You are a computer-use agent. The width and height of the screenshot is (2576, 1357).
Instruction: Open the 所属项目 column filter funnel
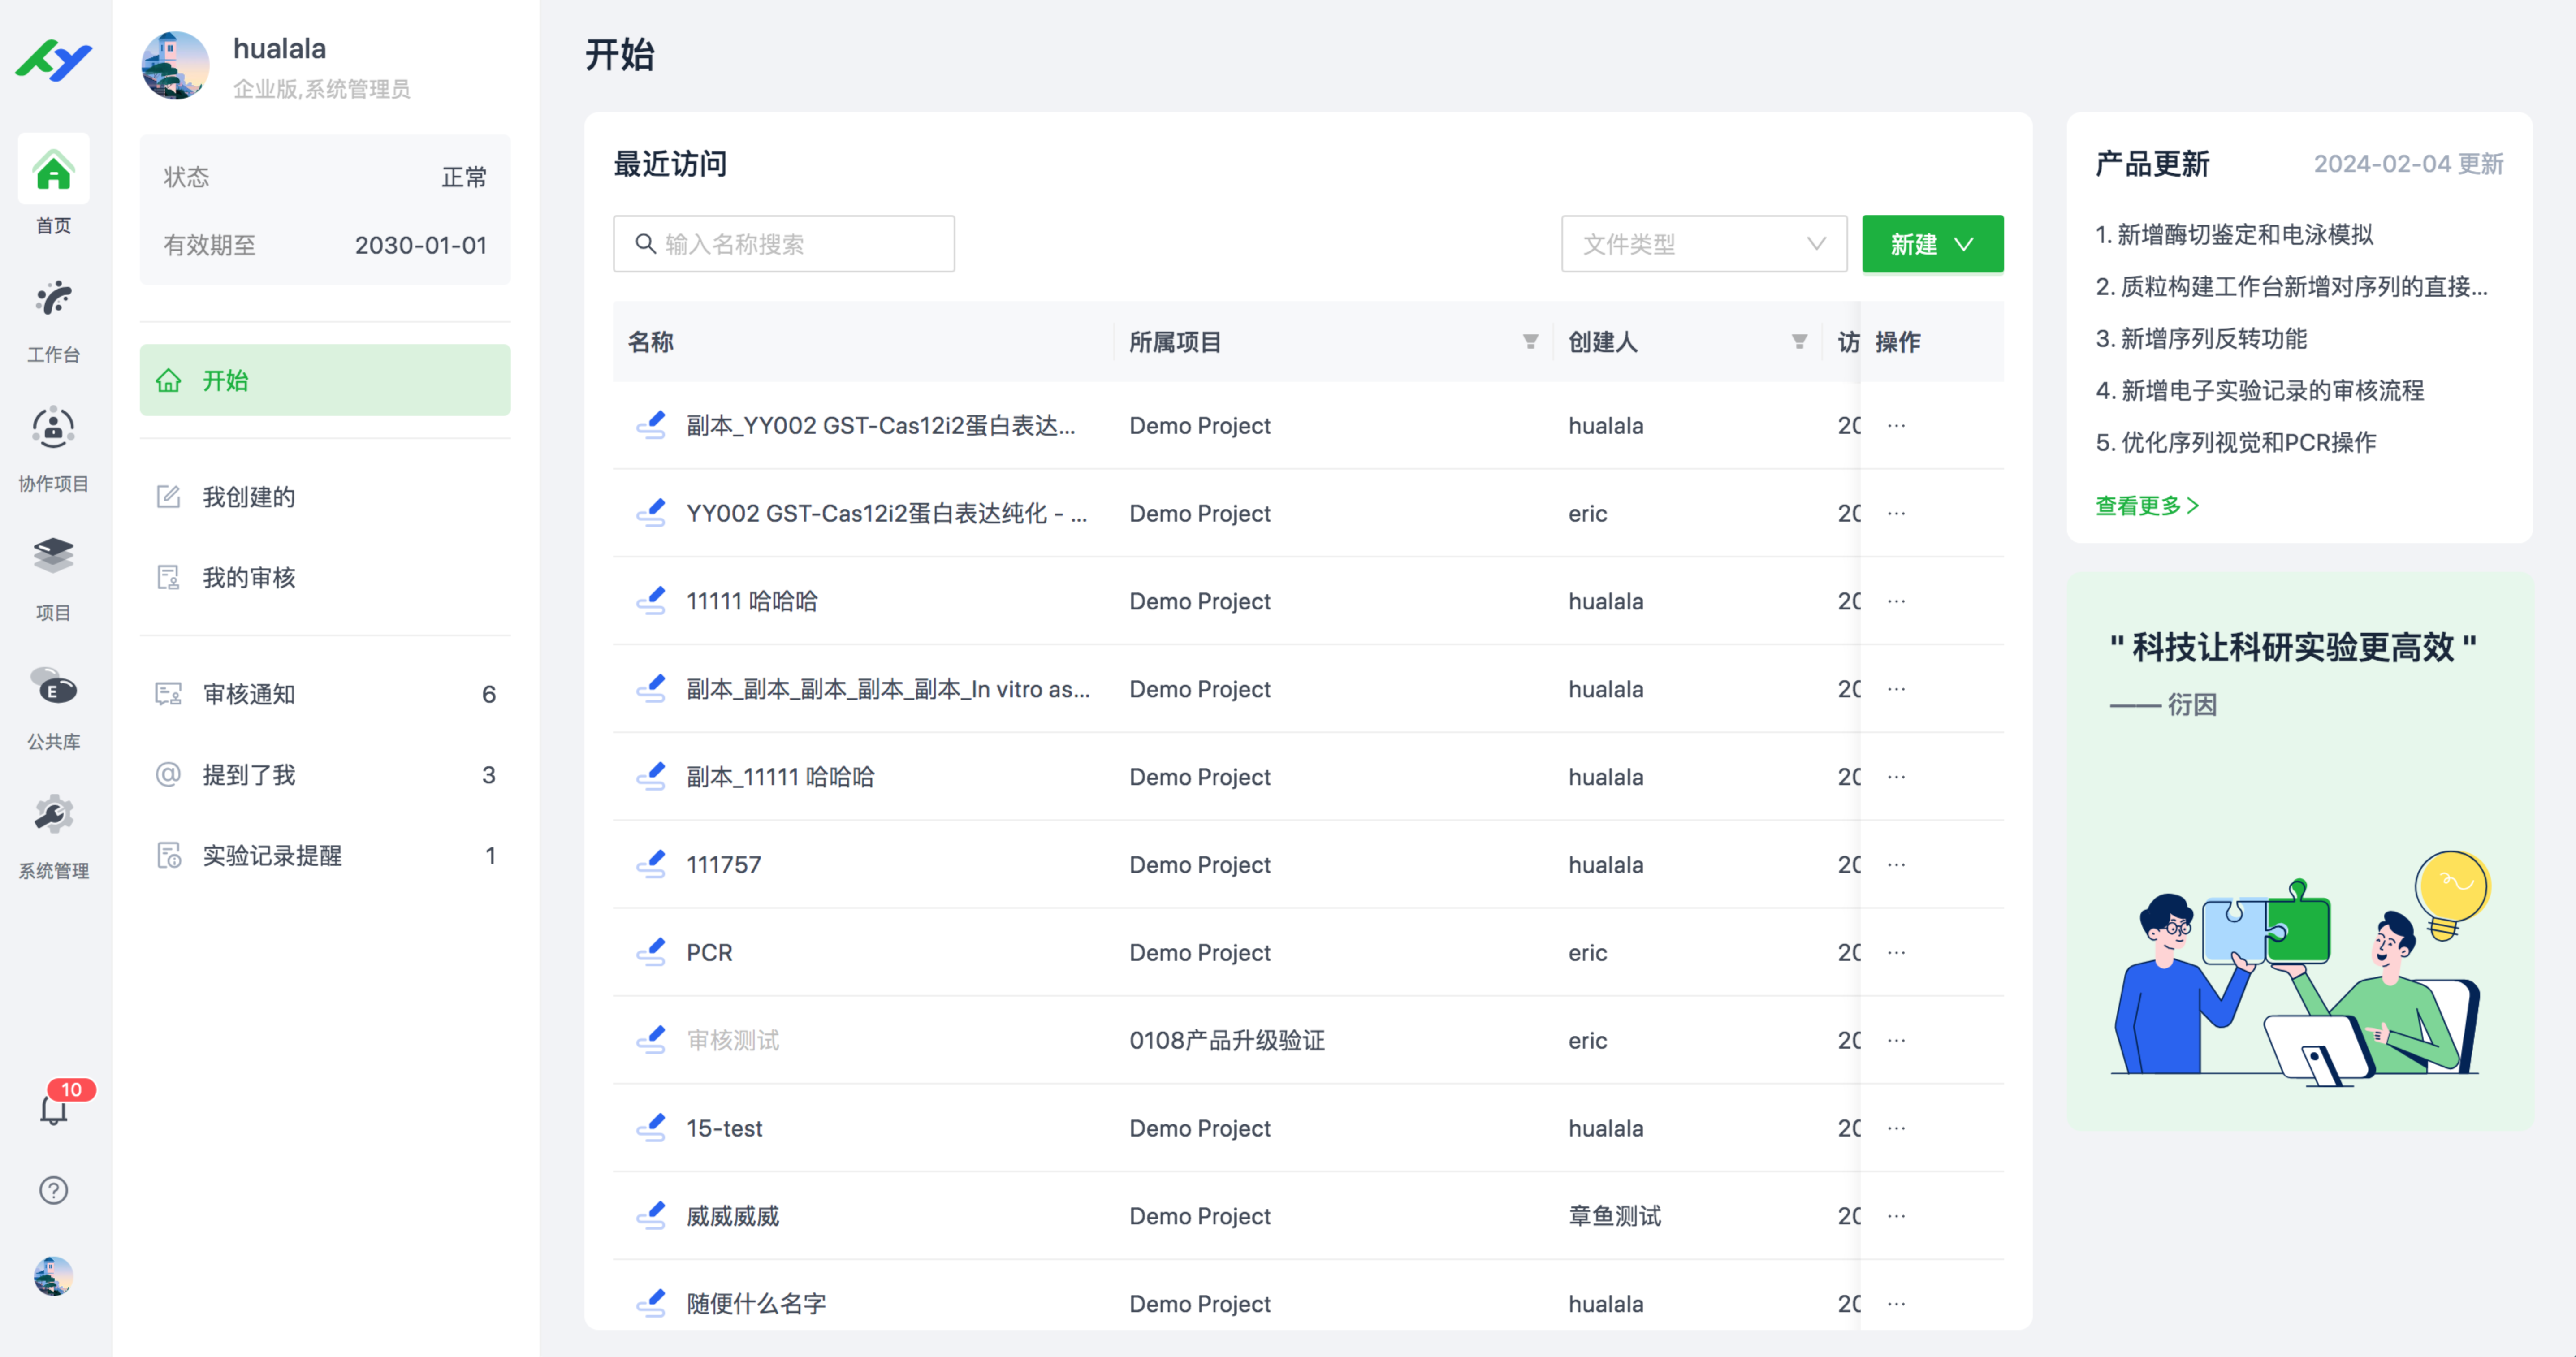1530,342
